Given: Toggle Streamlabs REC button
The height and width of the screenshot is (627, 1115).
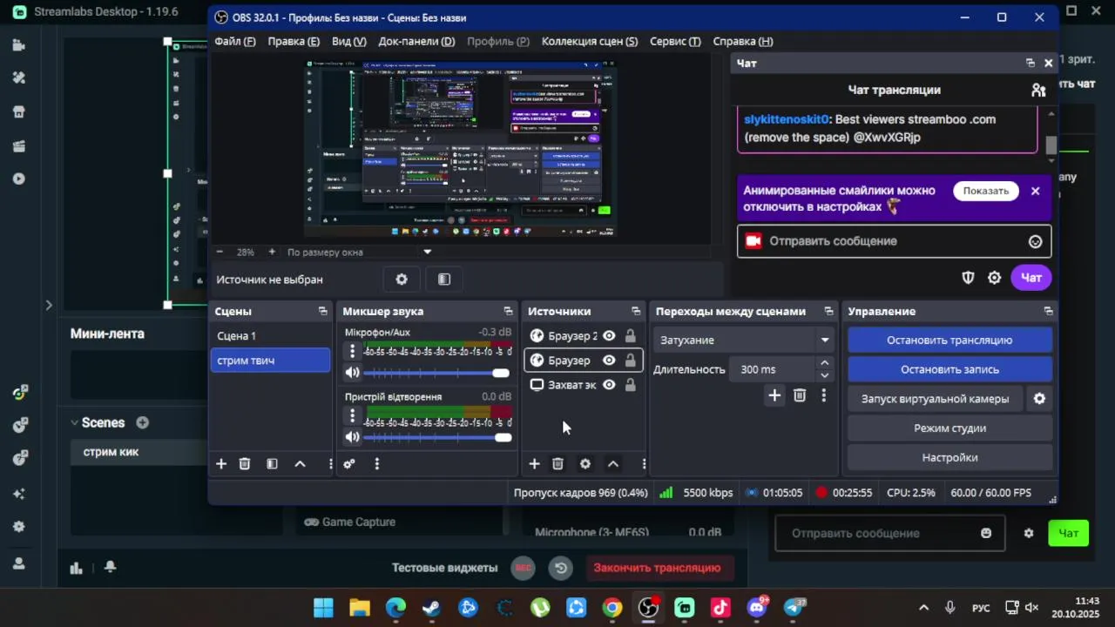Looking at the screenshot, I should (523, 568).
